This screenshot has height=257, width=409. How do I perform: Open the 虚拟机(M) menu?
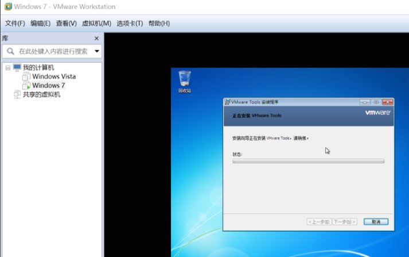tap(96, 23)
